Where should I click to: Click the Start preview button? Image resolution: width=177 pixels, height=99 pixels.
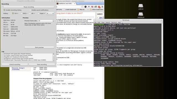click(x=39, y=47)
